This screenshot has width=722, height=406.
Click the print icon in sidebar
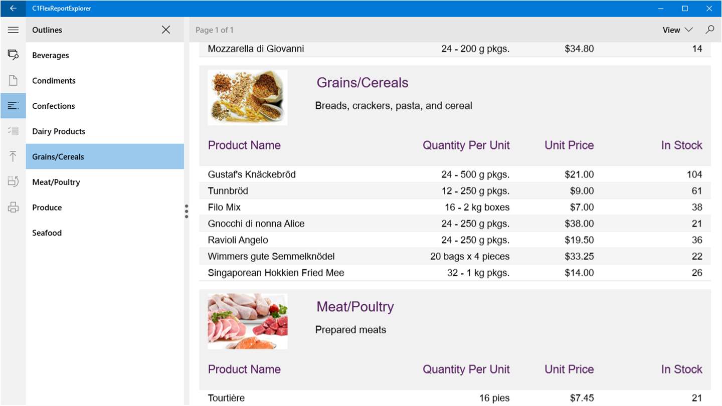[13, 208]
